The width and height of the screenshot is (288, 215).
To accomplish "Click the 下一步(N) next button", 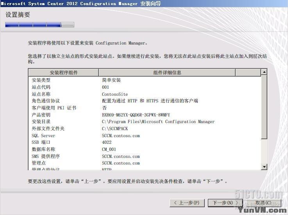I will click(225, 203).
